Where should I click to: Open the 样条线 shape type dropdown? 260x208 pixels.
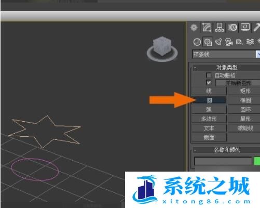pyautogui.click(x=226, y=55)
